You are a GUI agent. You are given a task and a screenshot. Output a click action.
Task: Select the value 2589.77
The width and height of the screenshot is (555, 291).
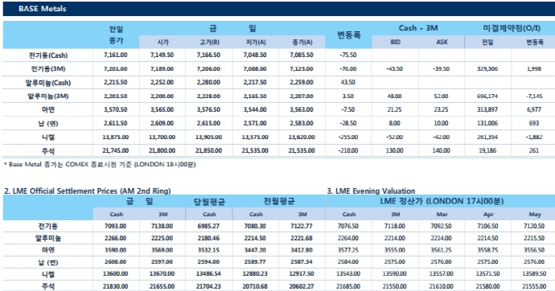pos(255,262)
